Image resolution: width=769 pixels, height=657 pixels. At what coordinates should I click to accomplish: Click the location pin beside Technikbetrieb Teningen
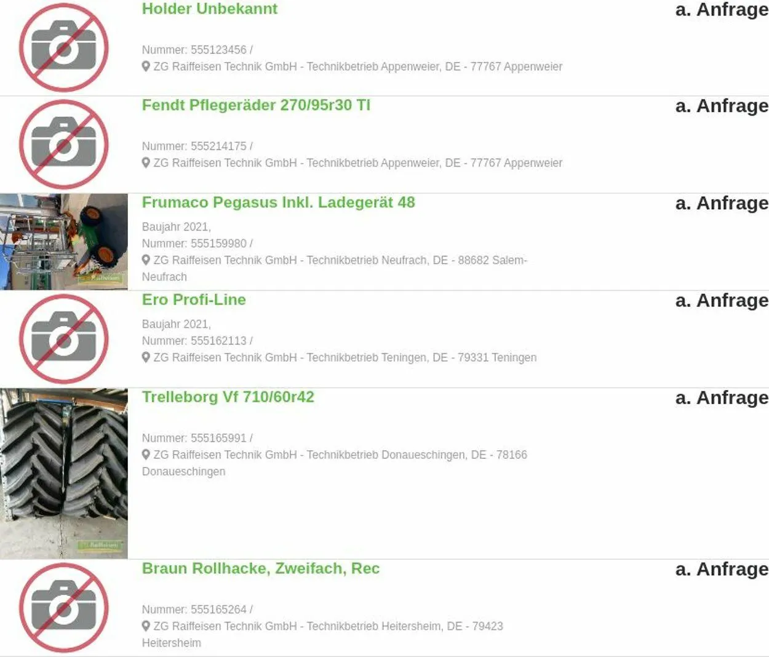click(x=146, y=357)
